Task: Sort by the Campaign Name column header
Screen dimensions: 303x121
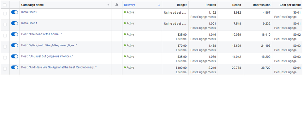Action: 32,5
